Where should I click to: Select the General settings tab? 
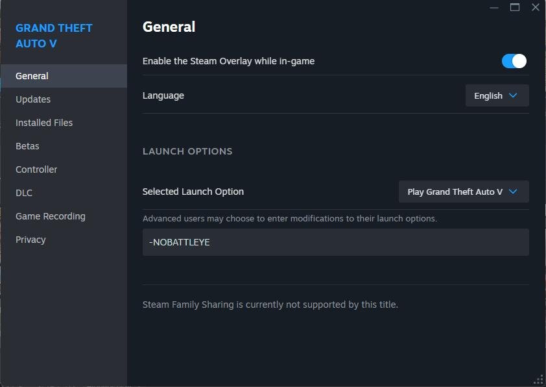point(32,76)
